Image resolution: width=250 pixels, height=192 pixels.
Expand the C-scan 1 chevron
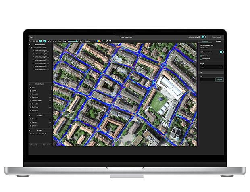pos(50,119)
